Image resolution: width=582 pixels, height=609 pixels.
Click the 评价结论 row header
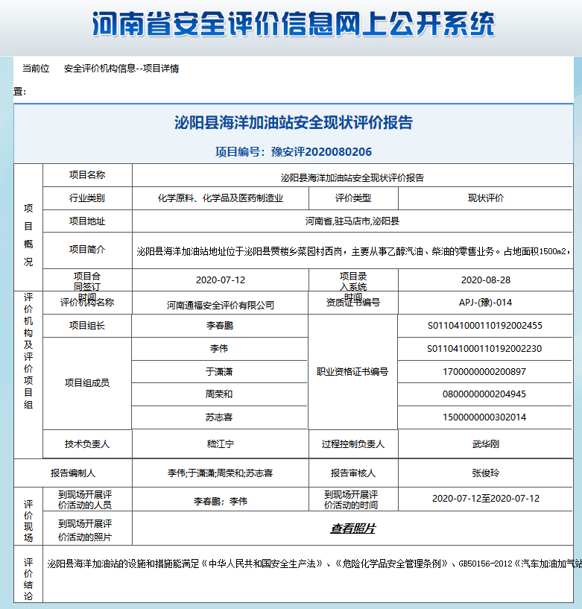coord(28,574)
